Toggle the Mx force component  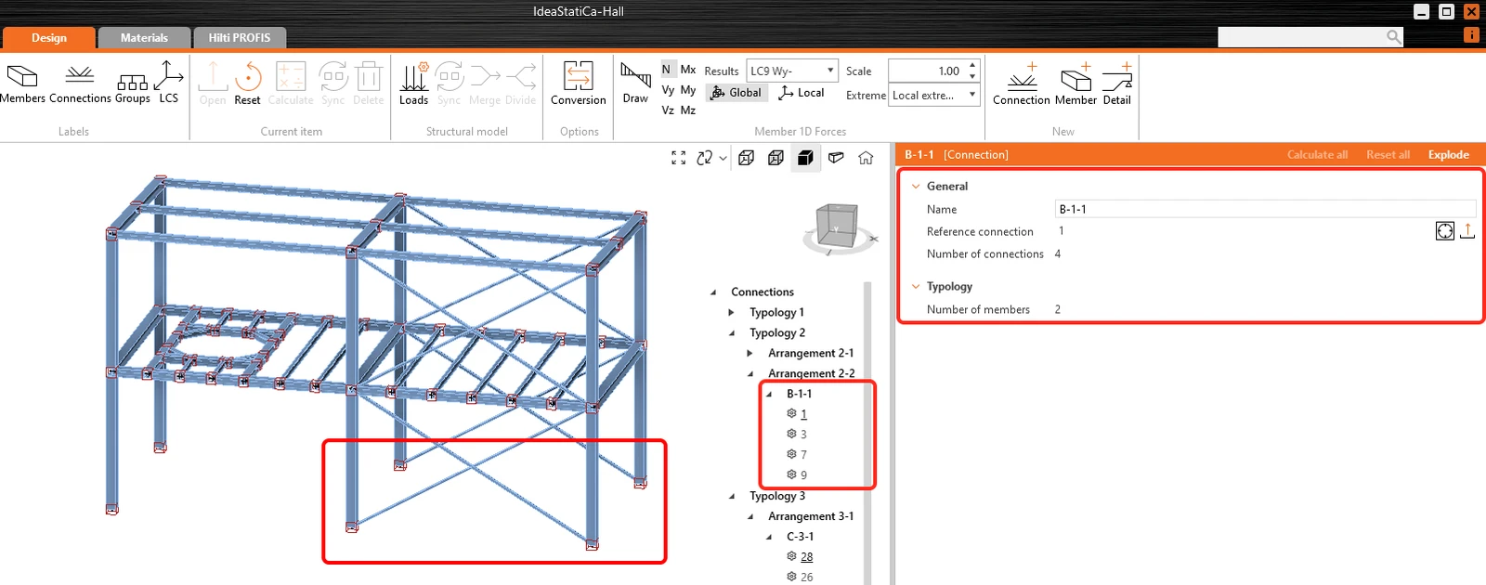688,70
